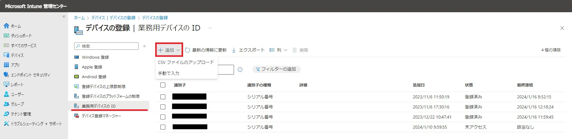Choose 手動で入力 from the menu
This screenshot has width=572, height=139.
point(169,73)
